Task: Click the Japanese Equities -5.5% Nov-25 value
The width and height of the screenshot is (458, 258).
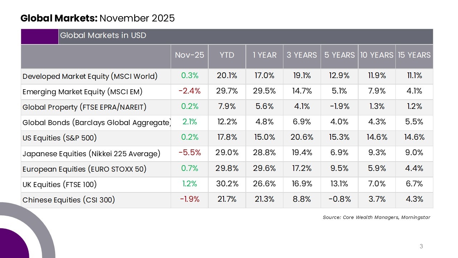Action: click(189, 153)
